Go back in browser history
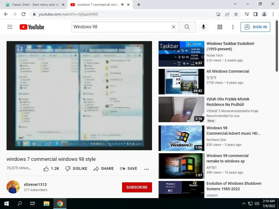The height and width of the screenshot is (209, 279). (x=6, y=14)
